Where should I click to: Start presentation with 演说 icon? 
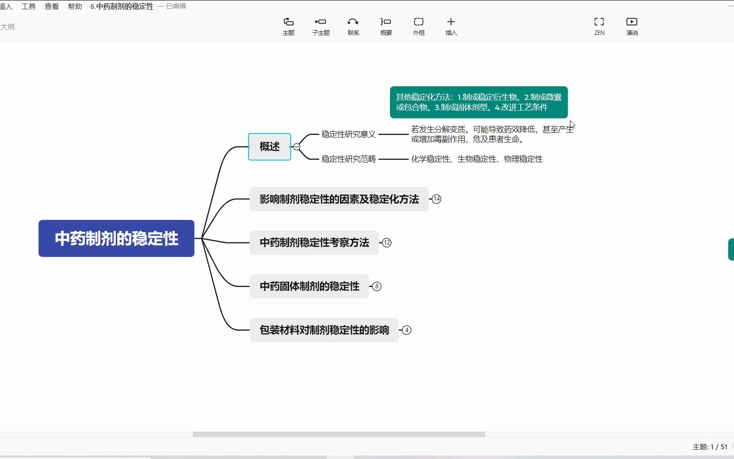pos(632,27)
